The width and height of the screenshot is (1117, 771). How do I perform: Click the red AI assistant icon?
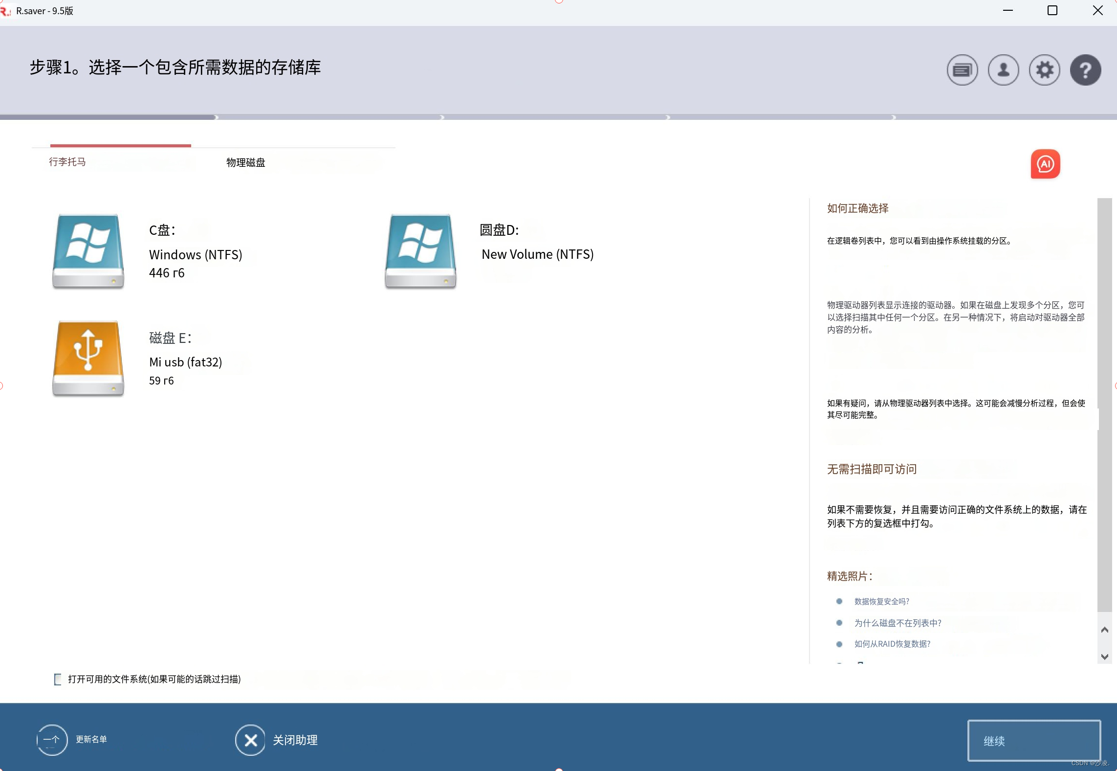point(1045,164)
